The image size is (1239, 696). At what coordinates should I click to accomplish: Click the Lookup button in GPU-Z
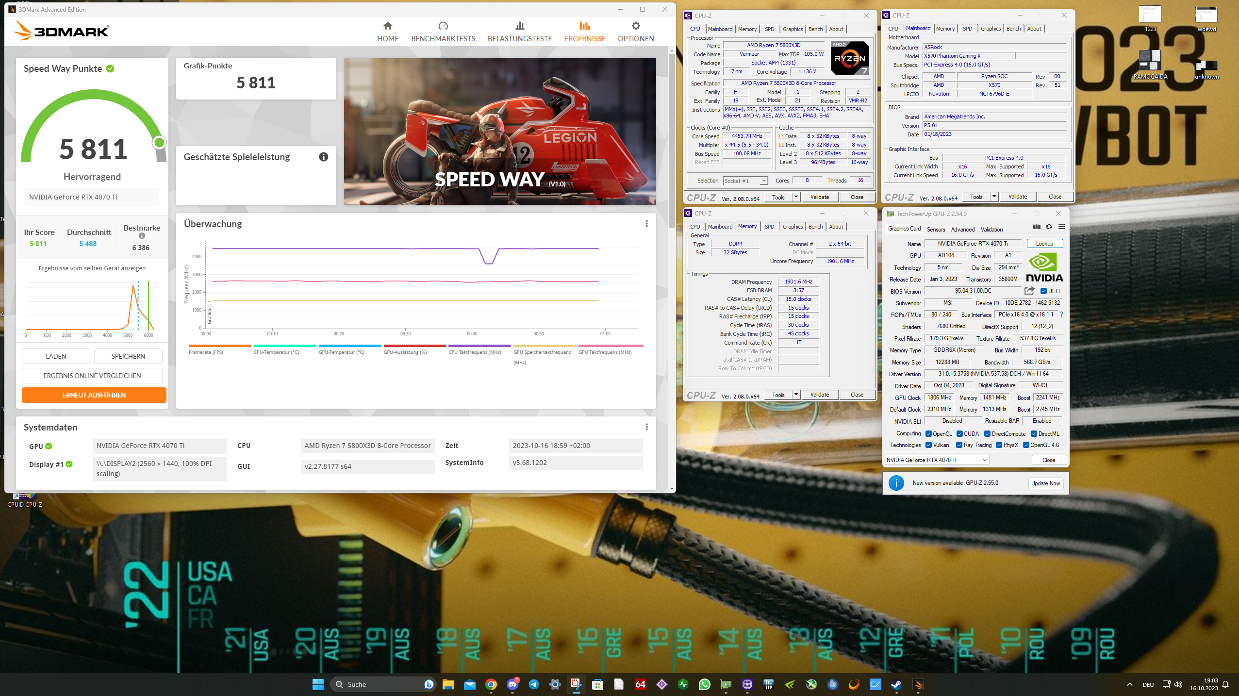click(1044, 244)
